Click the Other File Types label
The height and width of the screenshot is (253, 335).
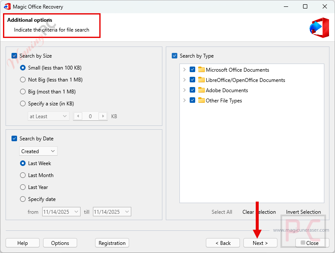pyautogui.click(x=224, y=101)
